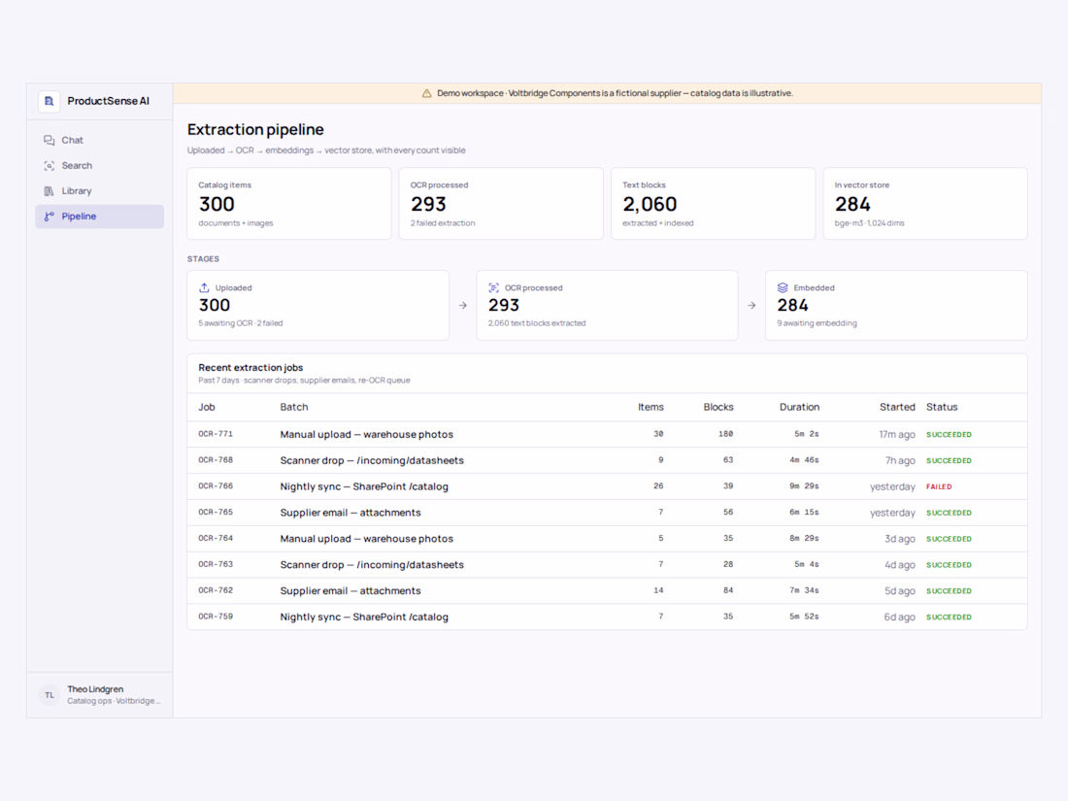Sort by the Duration column header
The image size is (1068, 801).
click(x=799, y=408)
